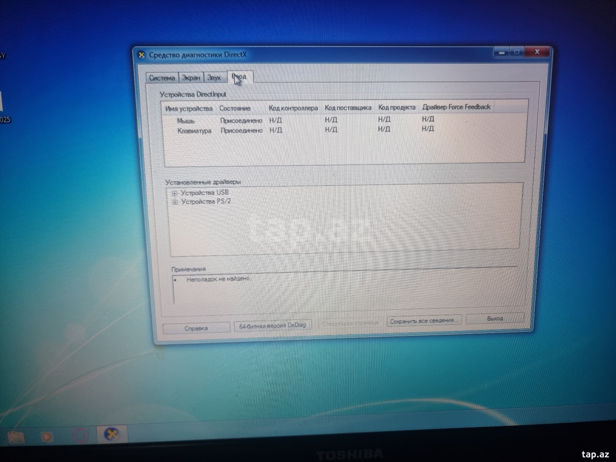This screenshot has height=462, width=616.
Task: Click the Устройства USB label
Action: tap(205, 192)
